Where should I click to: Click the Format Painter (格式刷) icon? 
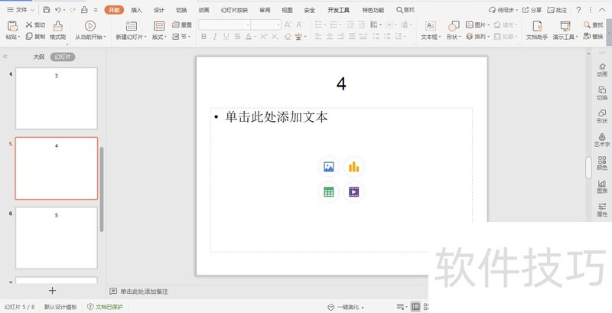(58, 30)
